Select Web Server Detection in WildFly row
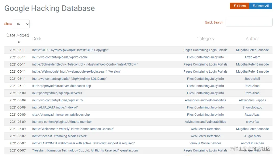The width and height of the screenshot is (275, 156). coord(205,129)
